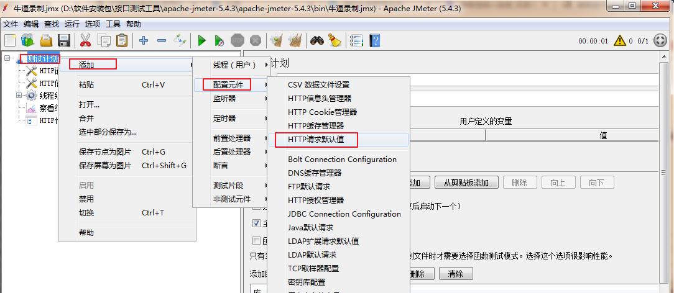Open the Function Helper list icon
Image resolution: width=674 pixels, height=293 pixels.
tap(356, 41)
